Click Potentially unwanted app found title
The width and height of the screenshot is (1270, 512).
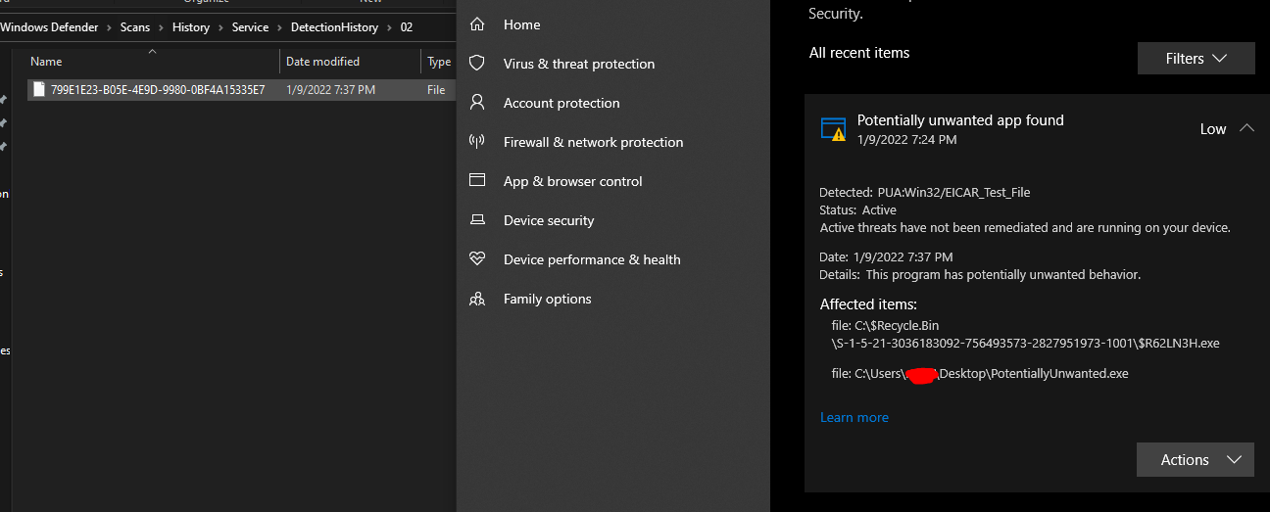click(x=960, y=120)
